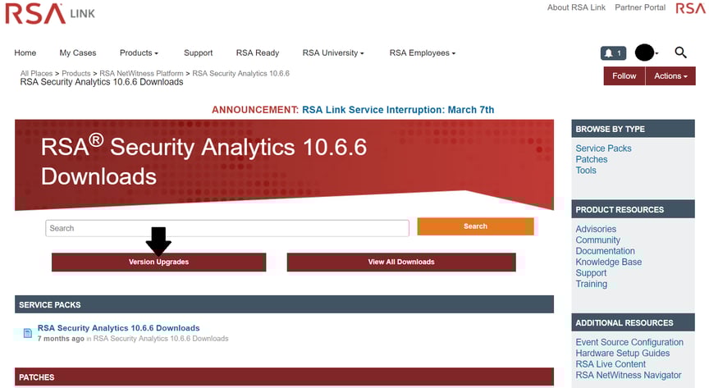Screen dimensions: 709x388
Task: Open Knowledge Base resource
Action: (609, 262)
